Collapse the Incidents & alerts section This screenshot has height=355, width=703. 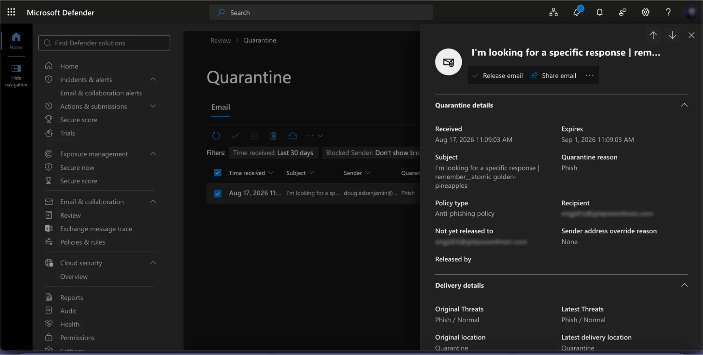[x=153, y=79]
